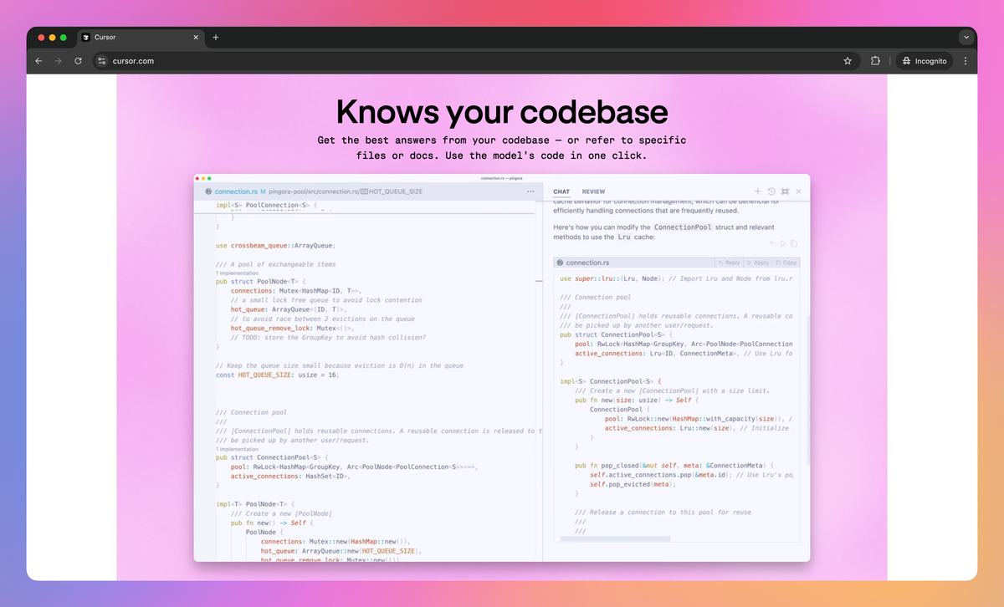Screen dimensions: 1004x607
Task: Click 'hot_queue_remove_lock: Mutex<()>,' line
Action: [x=294, y=328]
